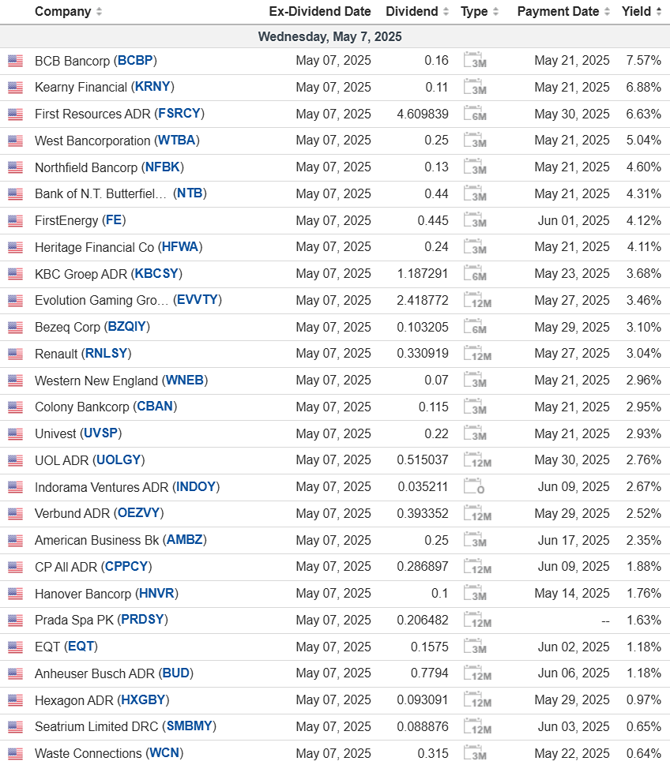Screen dimensions: 670x765
Task: Click the calendar type icon for Indorama Ventures
Action: click(x=474, y=487)
